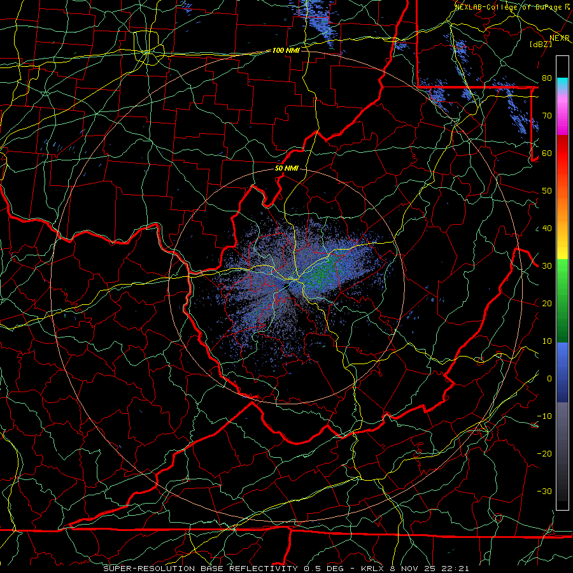Click the [dBZ] units label
This screenshot has height=573, width=573.
click(541, 44)
